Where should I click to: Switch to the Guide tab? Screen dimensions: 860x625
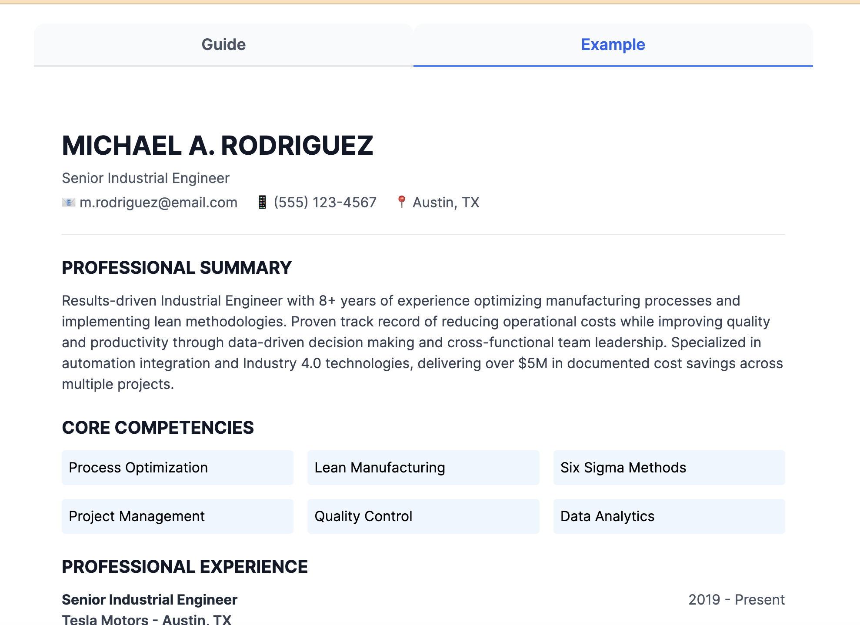point(223,45)
